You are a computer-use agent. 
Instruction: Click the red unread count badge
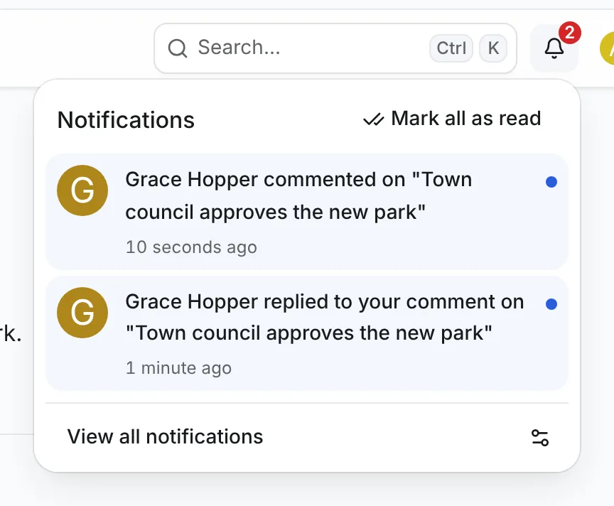(x=569, y=33)
